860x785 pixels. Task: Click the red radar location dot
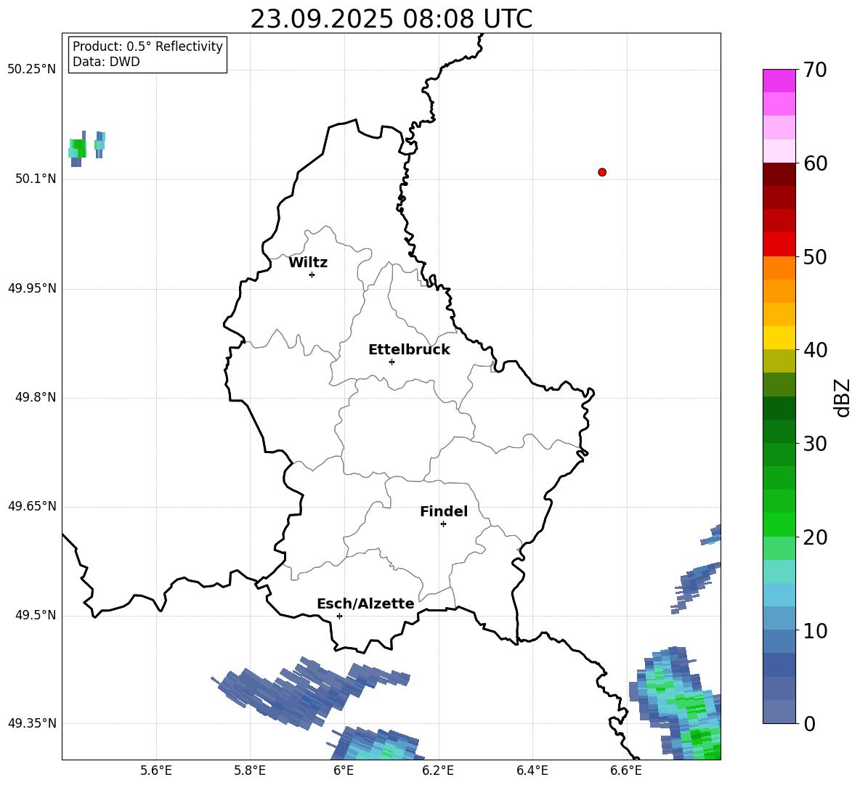pos(602,172)
